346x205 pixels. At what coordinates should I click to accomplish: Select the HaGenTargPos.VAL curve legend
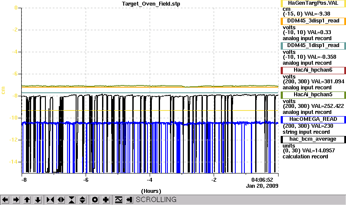click(313, 3)
